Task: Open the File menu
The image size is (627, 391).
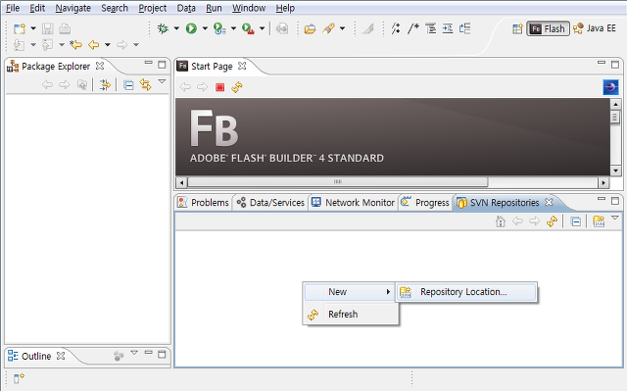Action: click(13, 8)
